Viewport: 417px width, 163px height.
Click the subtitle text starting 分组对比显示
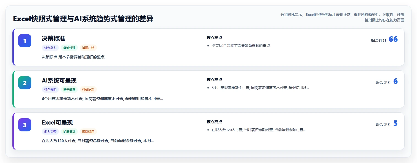342,17
